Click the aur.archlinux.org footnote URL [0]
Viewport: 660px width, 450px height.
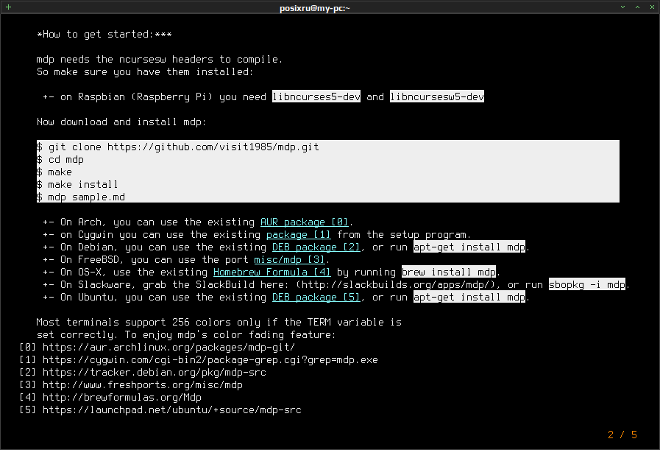pos(168,348)
